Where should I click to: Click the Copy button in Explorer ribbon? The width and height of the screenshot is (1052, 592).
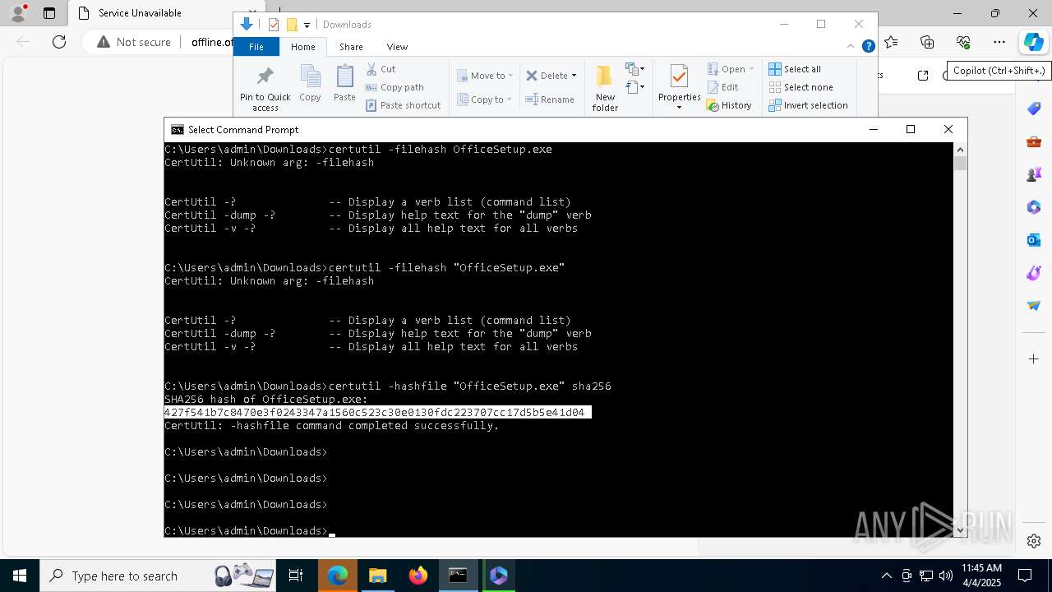(310, 84)
